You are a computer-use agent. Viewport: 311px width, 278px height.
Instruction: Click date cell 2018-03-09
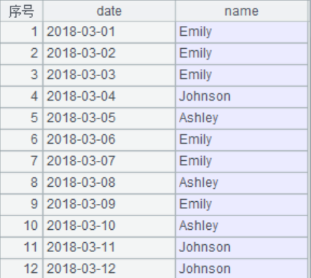pos(109,205)
